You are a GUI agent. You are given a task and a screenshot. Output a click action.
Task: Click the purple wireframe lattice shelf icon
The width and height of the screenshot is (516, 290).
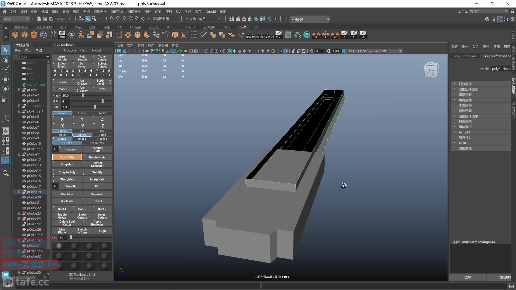click(43, 35)
